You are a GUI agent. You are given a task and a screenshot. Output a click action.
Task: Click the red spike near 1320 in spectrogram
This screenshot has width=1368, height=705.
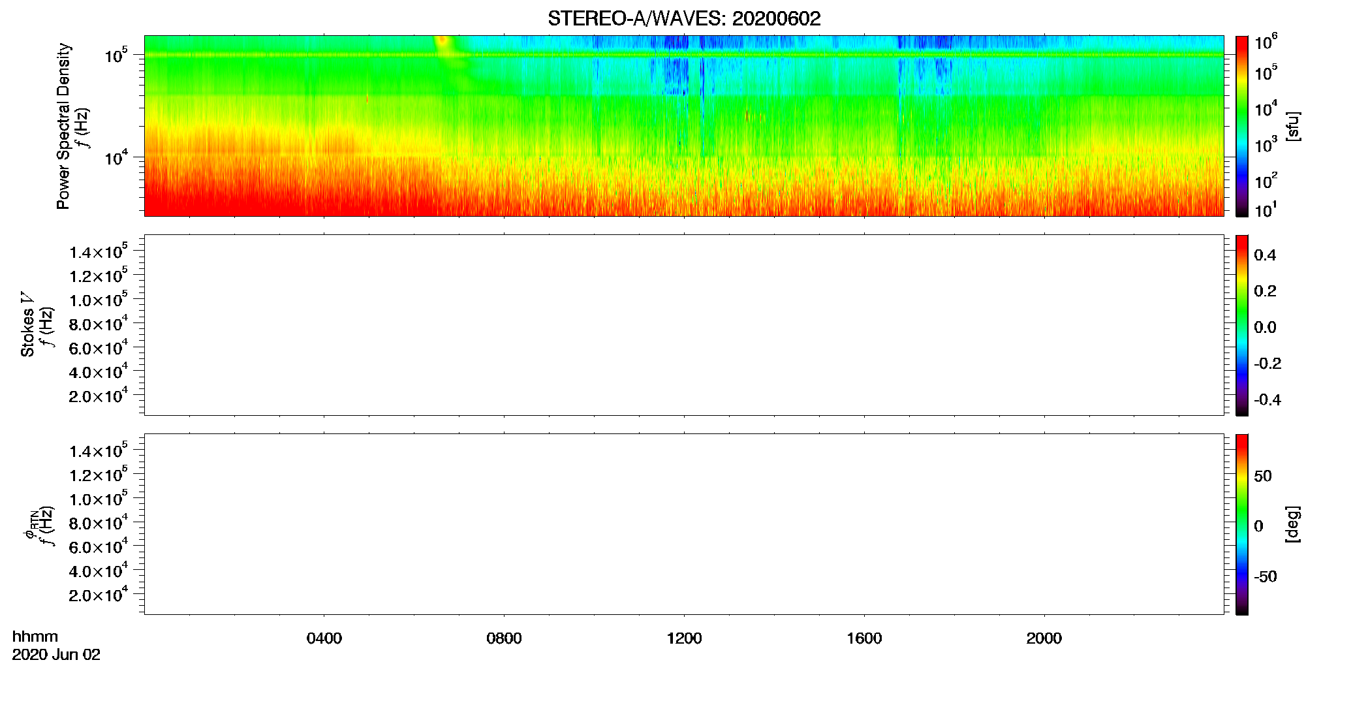coord(747,116)
